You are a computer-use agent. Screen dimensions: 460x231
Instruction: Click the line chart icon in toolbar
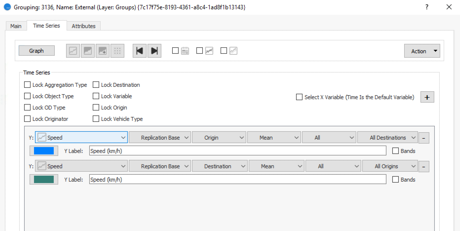(73, 51)
